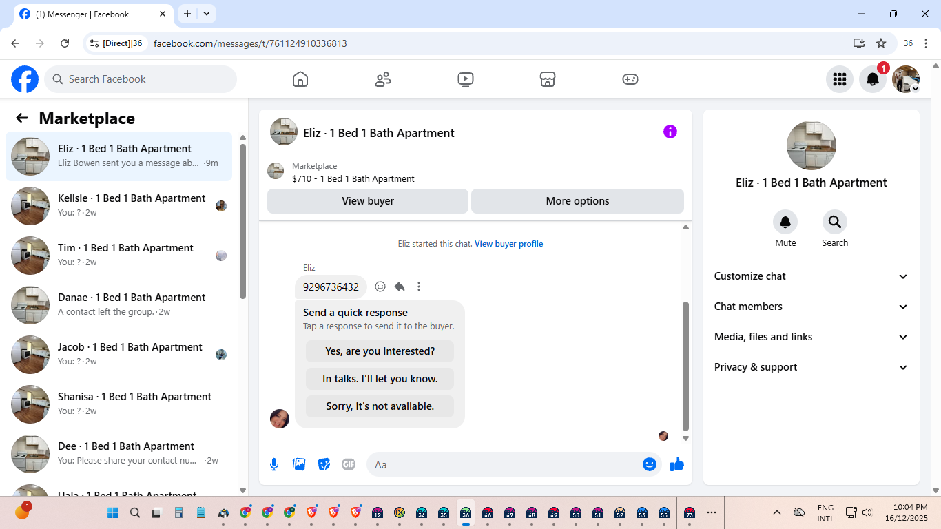Screen dimensions: 941x529
Task: Go to the Friends icon in top navigation
Action: click(x=383, y=79)
